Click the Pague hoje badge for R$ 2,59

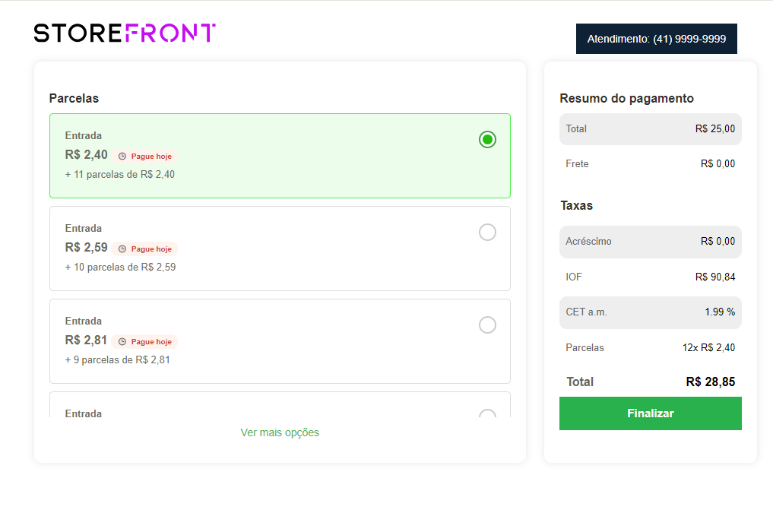pyautogui.click(x=144, y=249)
